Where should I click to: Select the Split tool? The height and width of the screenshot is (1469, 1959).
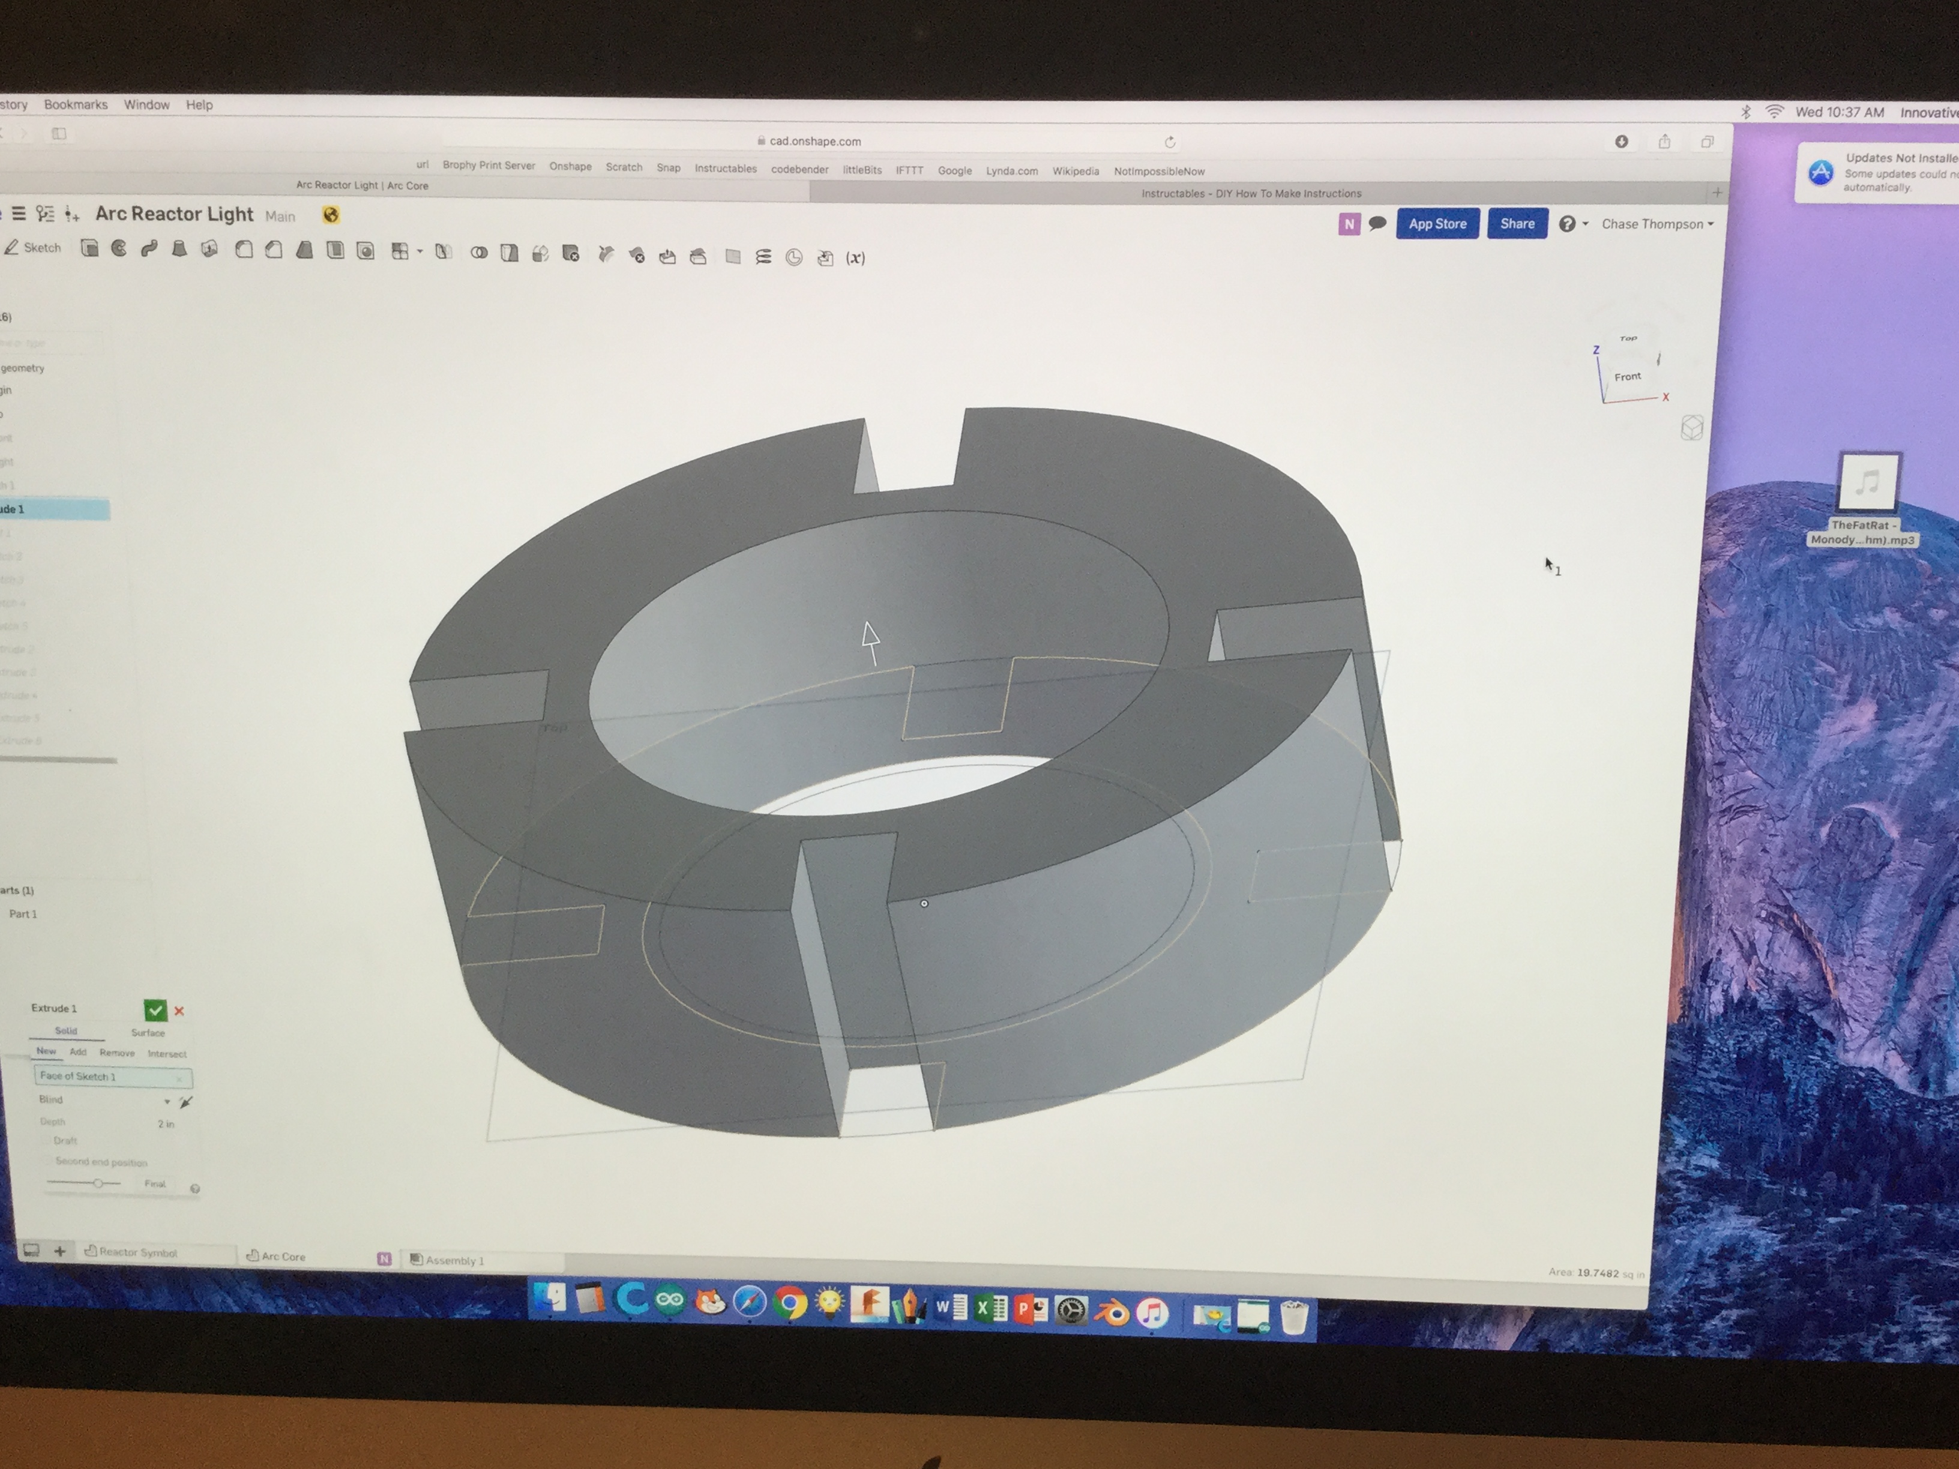(x=509, y=253)
